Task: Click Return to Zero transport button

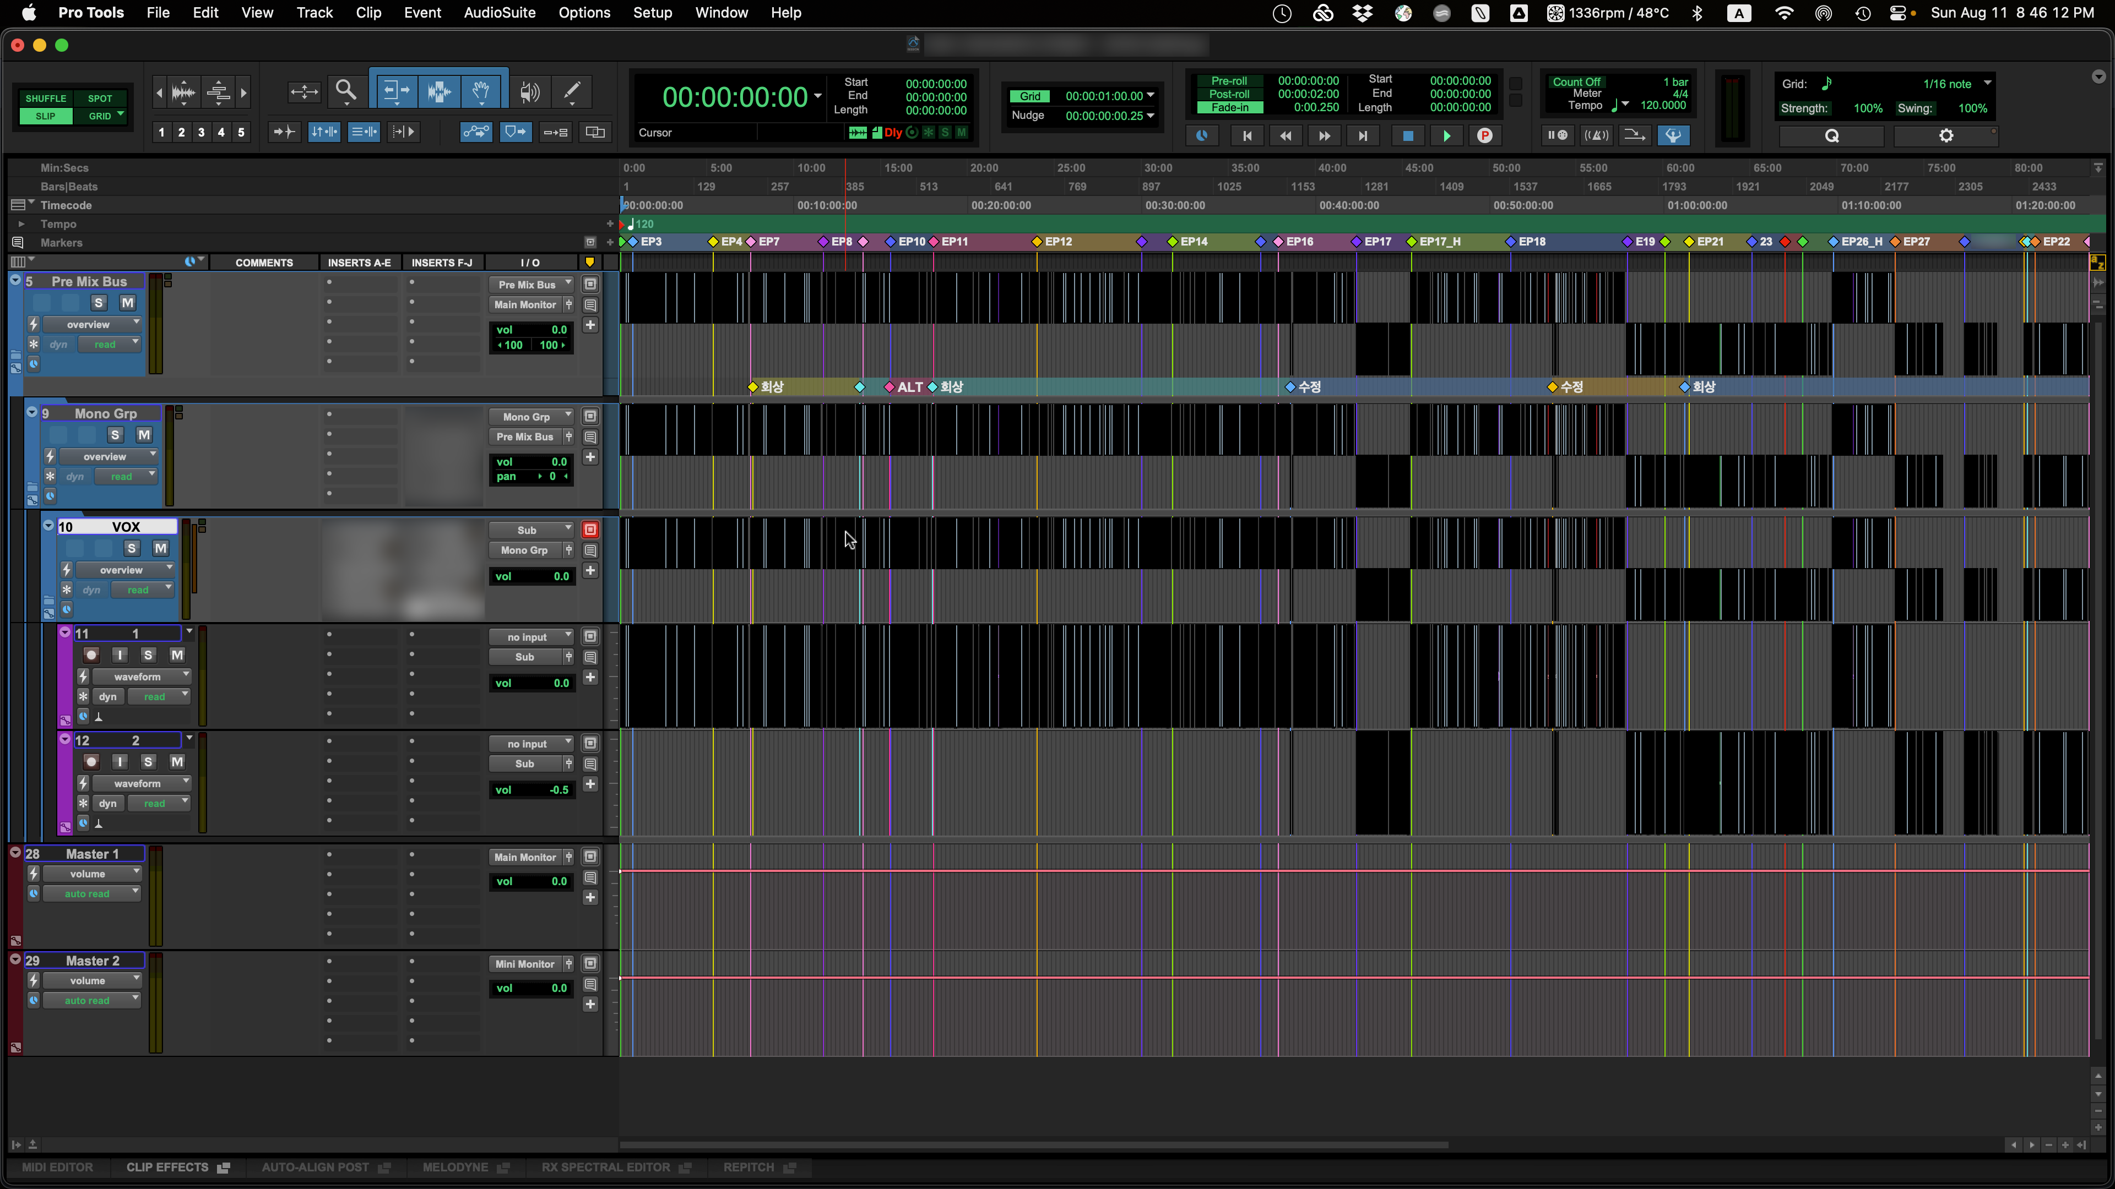Action: point(1246,136)
